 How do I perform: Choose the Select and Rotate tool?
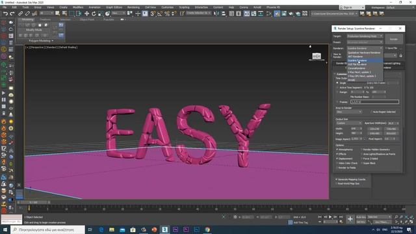[94, 14]
